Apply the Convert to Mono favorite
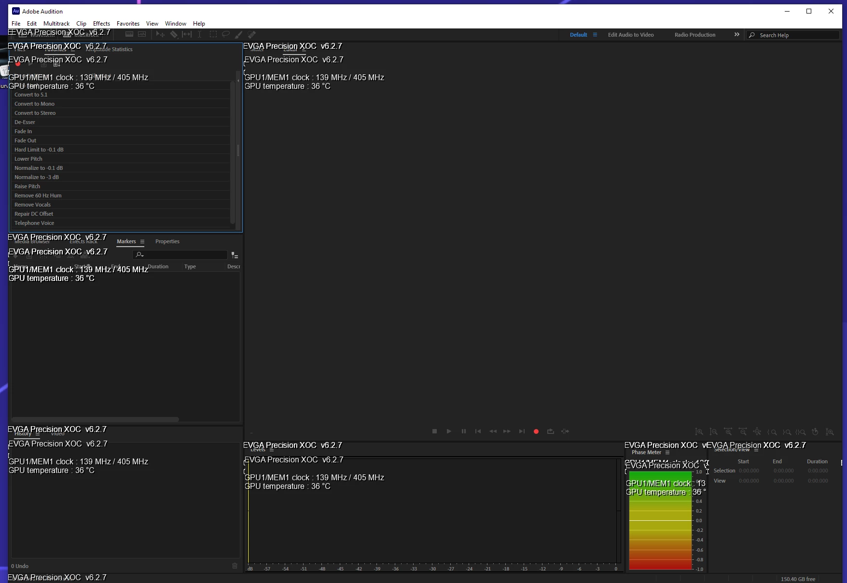 121,104
